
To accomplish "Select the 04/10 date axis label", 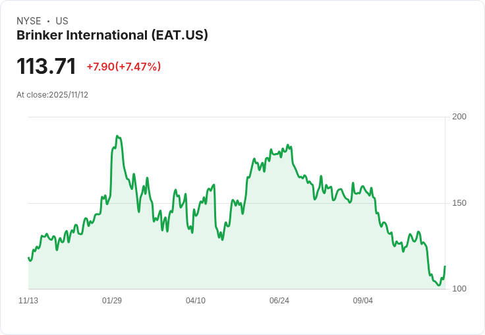I will click(x=196, y=301).
